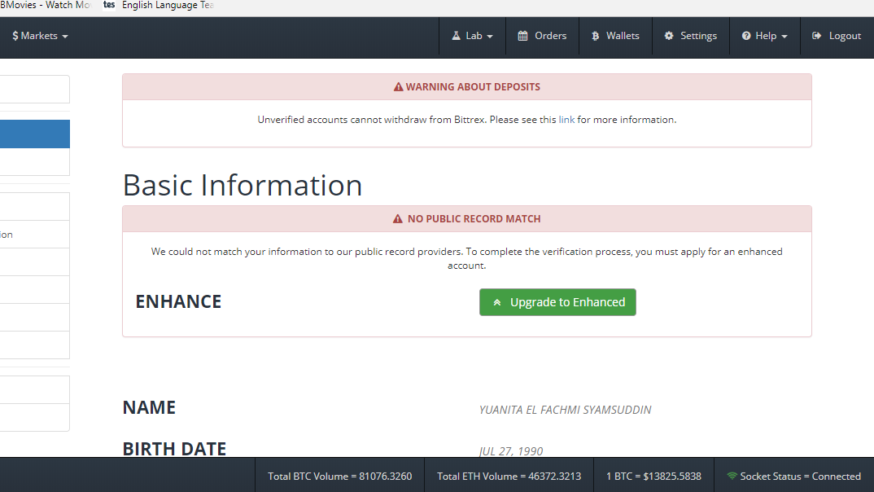Image resolution: width=874 pixels, height=492 pixels.
Task: Click the double chevron icon on Upgrade button
Action: click(x=497, y=302)
